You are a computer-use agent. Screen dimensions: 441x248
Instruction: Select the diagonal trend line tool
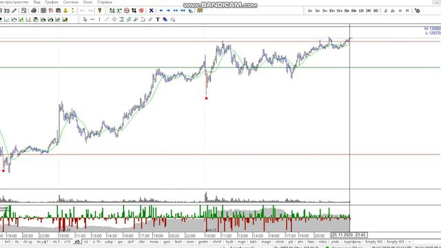107,19
